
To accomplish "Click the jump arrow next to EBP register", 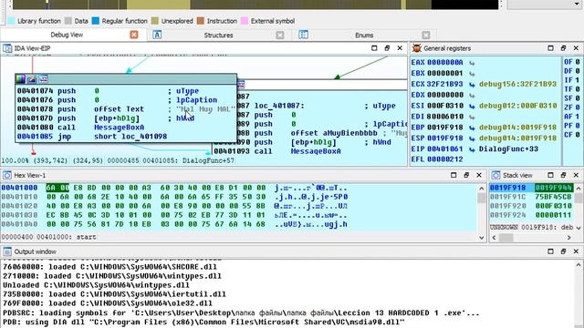I will (472, 128).
